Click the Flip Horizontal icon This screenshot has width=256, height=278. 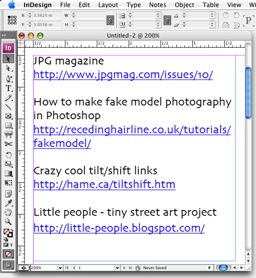pos(226,25)
